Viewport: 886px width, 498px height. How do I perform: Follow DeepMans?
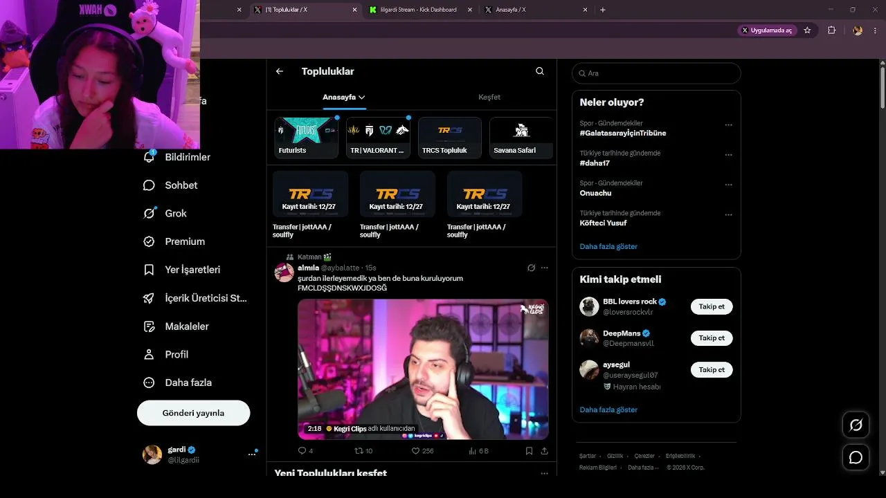712,338
